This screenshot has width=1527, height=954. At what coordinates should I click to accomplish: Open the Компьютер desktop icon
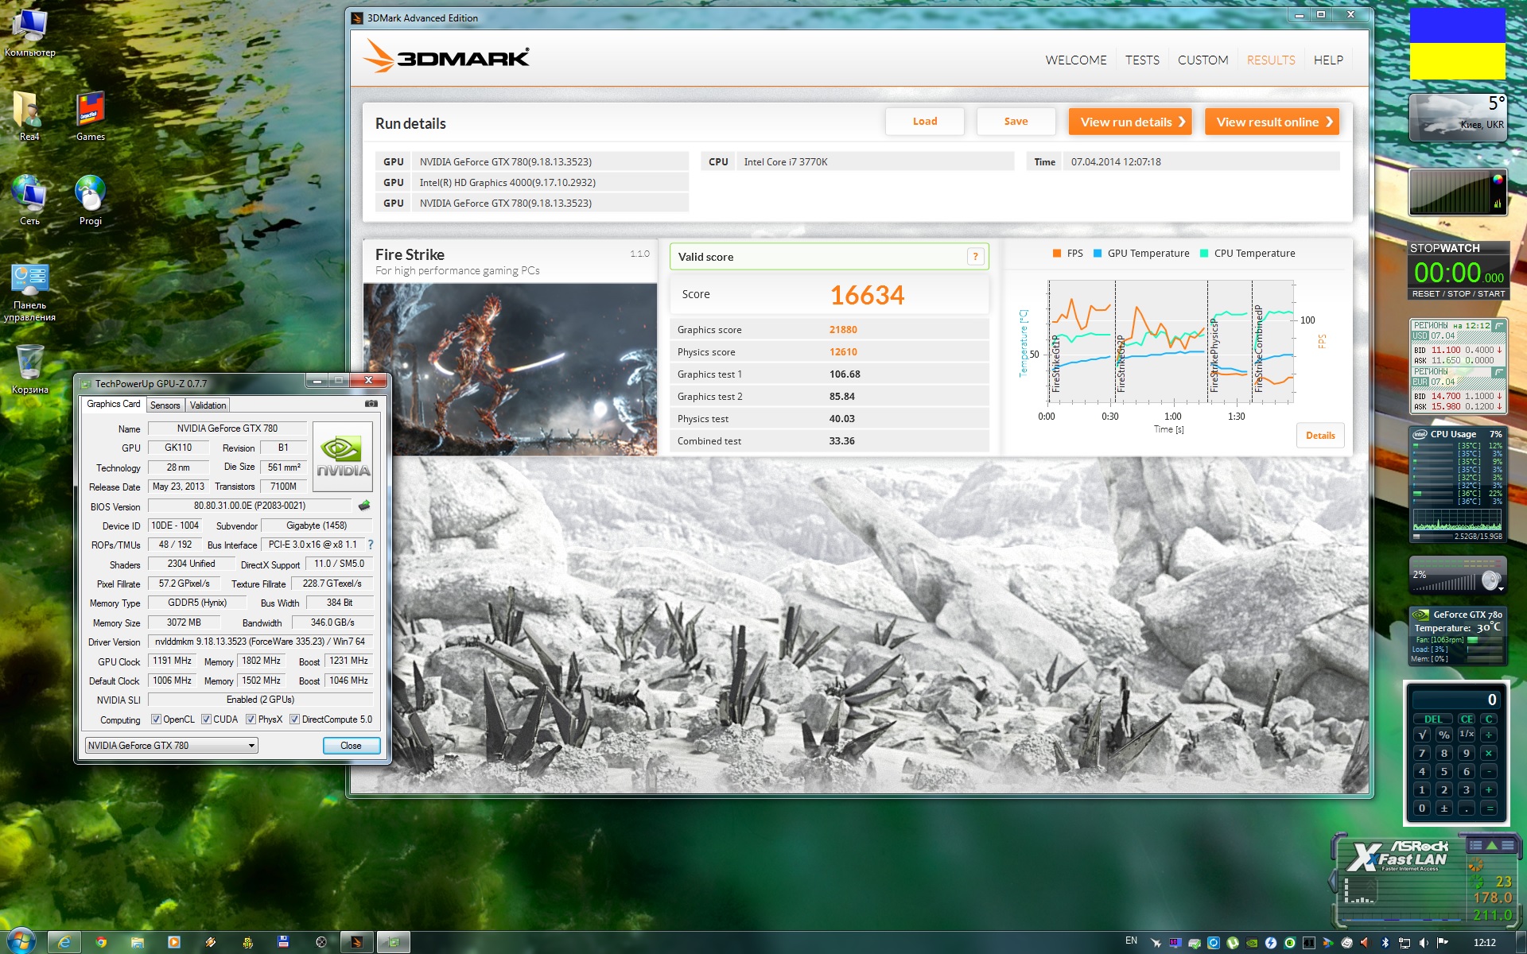[x=30, y=33]
